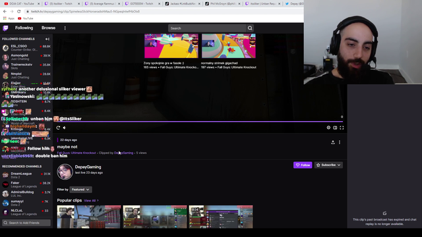The image size is (422, 237).
Task: Open the popular clip thumbnail 0:24
Action: [x=221, y=217]
